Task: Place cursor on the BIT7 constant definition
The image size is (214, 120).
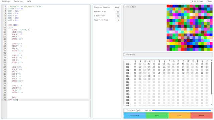Action: click(x=13, y=13)
